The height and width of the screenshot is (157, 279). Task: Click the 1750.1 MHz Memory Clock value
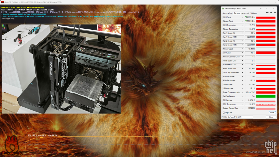(x=250, y=21)
